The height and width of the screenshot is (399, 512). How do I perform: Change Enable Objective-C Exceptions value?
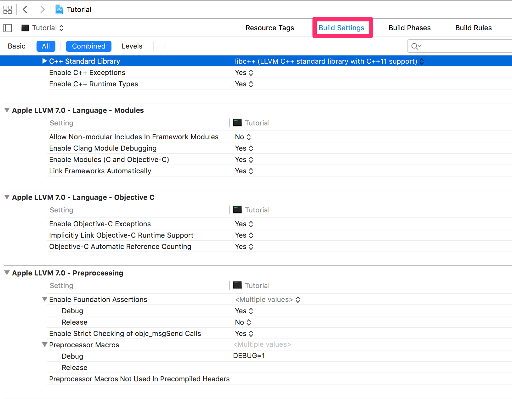tap(244, 224)
